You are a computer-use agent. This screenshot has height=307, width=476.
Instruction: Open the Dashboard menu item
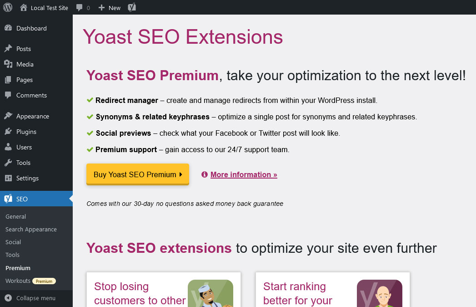[32, 28]
